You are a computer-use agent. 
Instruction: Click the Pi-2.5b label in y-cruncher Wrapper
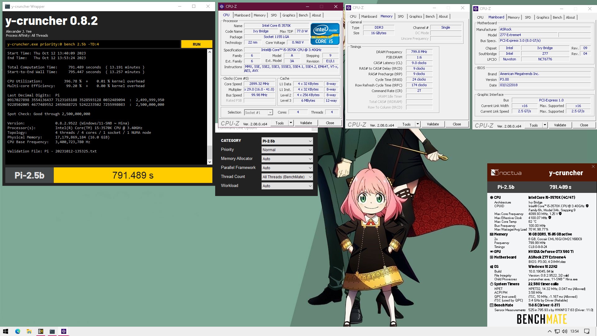30,175
